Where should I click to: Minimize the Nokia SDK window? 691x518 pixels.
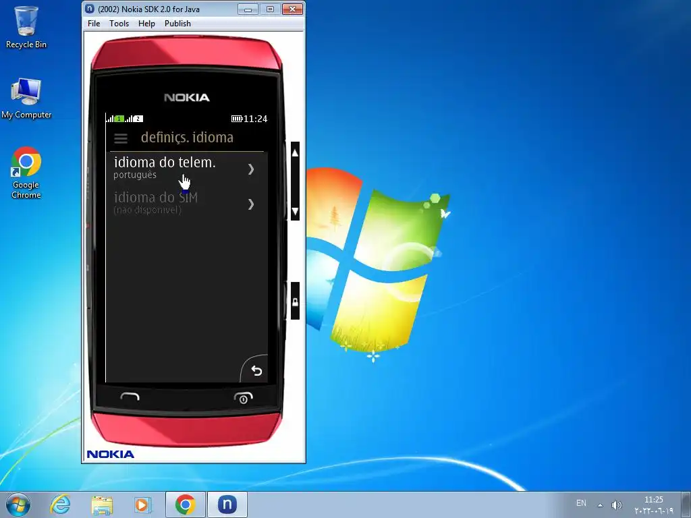click(248, 9)
